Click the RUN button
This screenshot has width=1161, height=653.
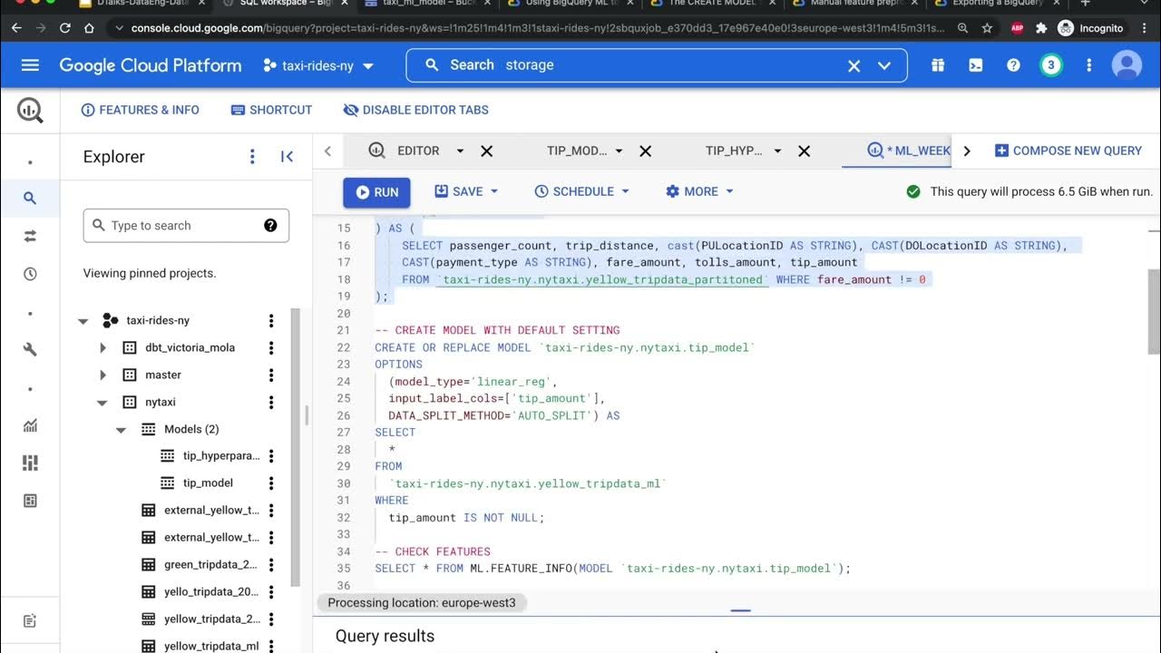click(x=376, y=191)
